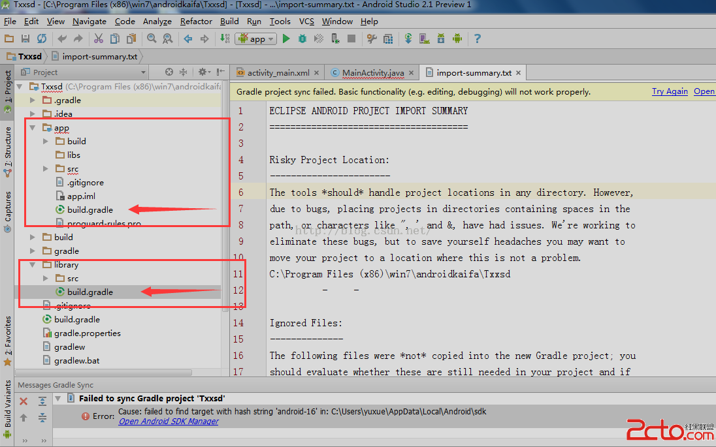Collapse the Failed to sync Gradle node
The width and height of the screenshot is (716, 447).
[58, 399]
